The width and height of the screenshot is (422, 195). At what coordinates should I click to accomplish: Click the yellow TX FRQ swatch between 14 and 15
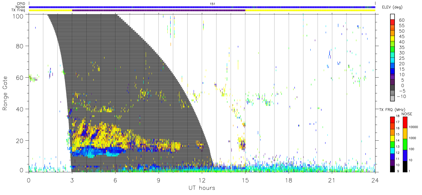pos(392,138)
